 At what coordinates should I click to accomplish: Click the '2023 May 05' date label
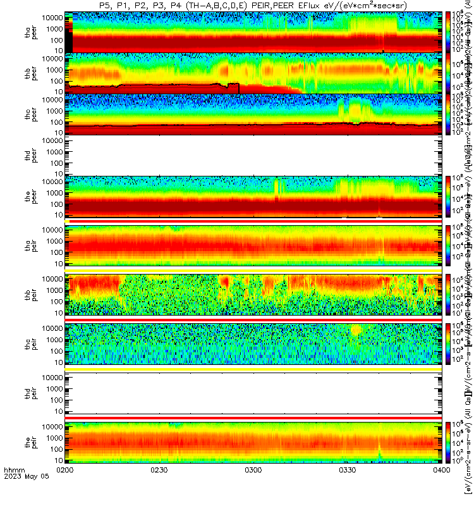coord(27,476)
